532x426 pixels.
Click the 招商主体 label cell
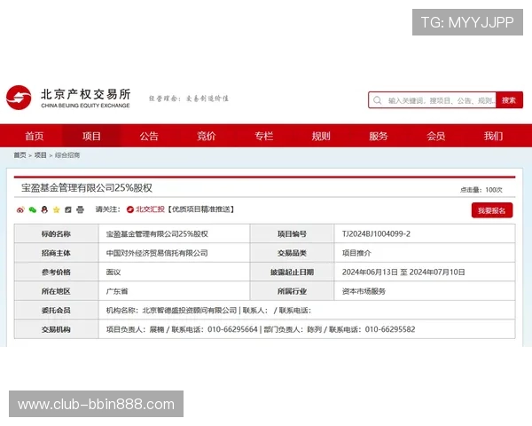pos(57,253)
